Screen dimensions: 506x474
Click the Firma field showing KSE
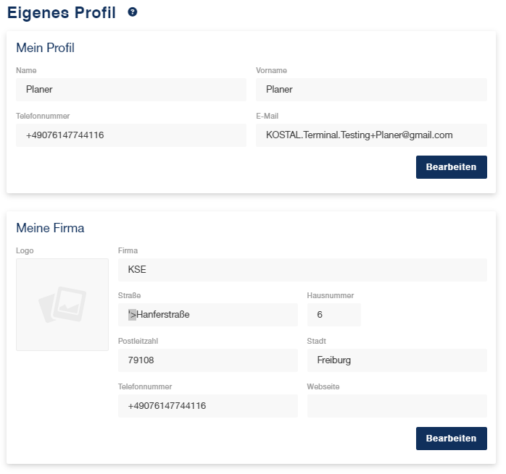click(302, 270)
